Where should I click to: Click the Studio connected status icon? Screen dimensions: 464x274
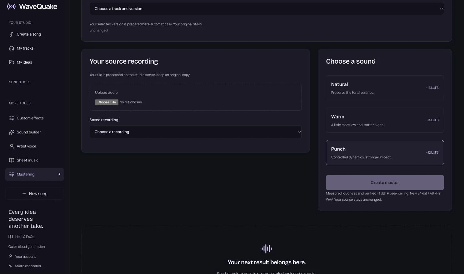[11, 266]
